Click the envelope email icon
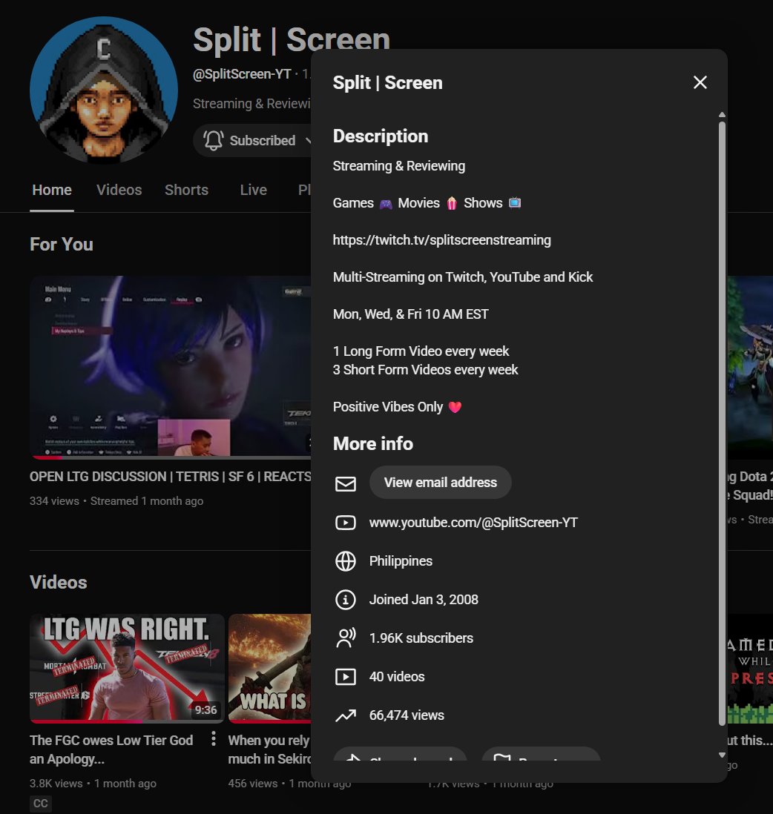The width and height of the screenshot is (773, 814). tap(346, 483)
